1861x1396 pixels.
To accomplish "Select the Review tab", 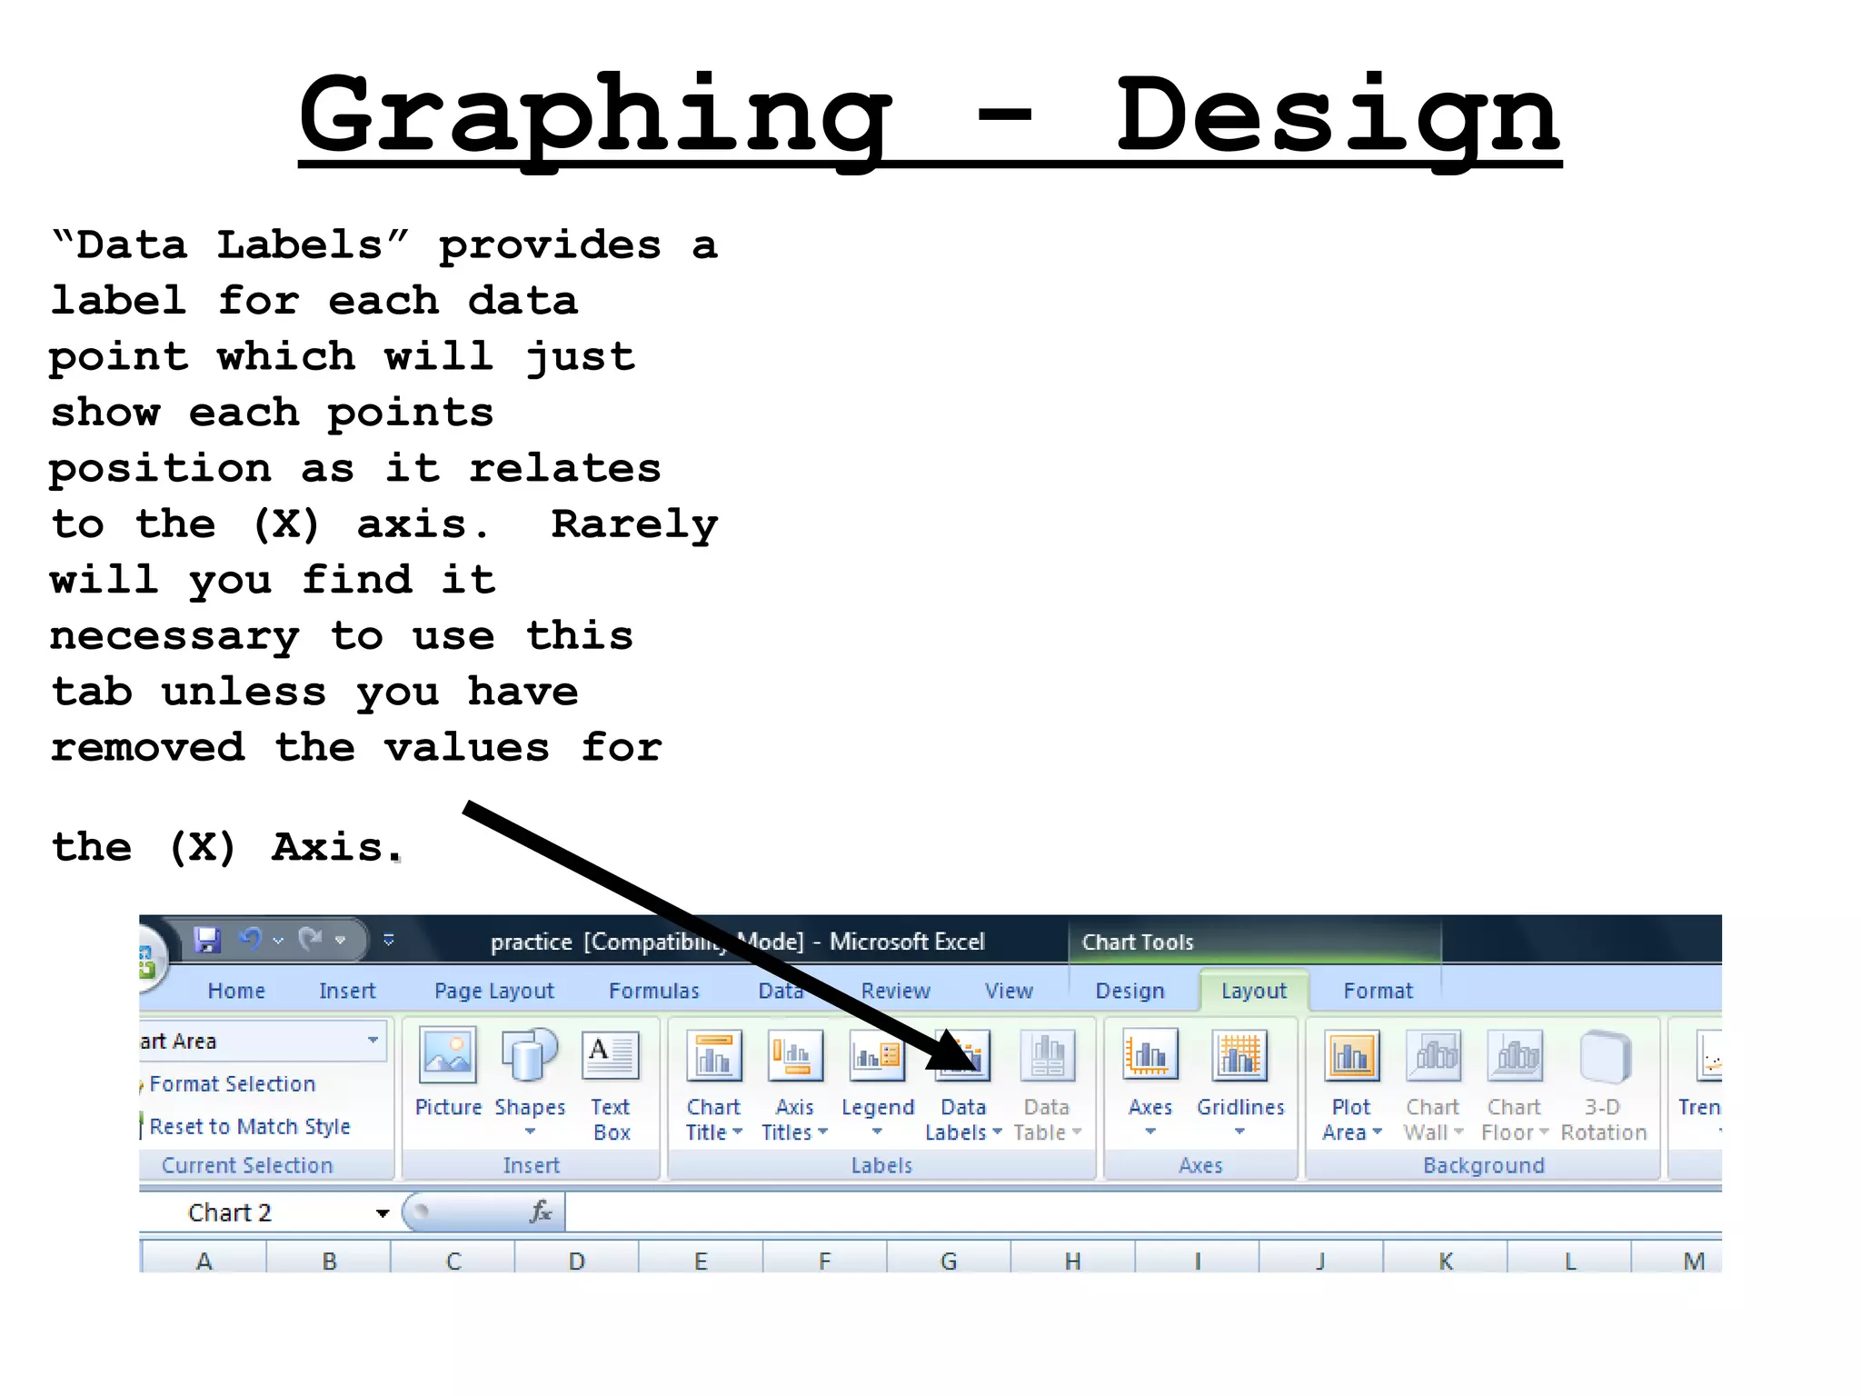I will click(x=895, y=991).
